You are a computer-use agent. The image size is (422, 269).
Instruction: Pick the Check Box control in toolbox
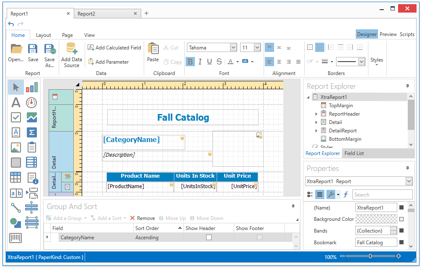(x=16, y=117)
